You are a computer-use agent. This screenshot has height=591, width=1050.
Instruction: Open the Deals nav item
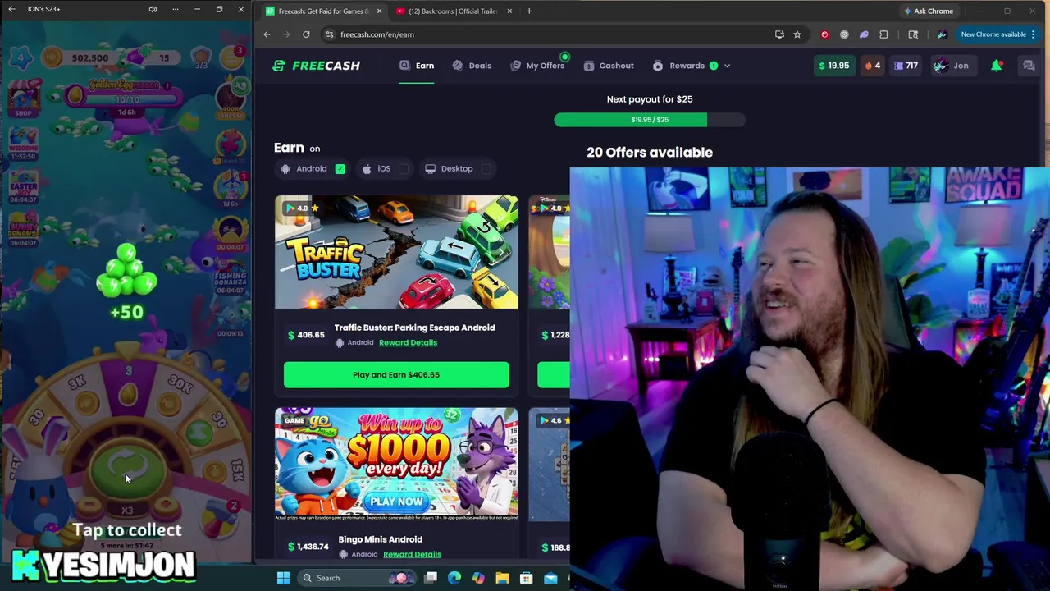[x=472, y=66]
